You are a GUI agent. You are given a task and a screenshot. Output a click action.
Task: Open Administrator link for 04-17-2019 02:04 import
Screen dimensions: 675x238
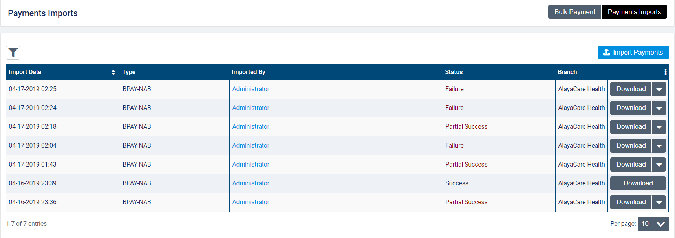point(251,146)
